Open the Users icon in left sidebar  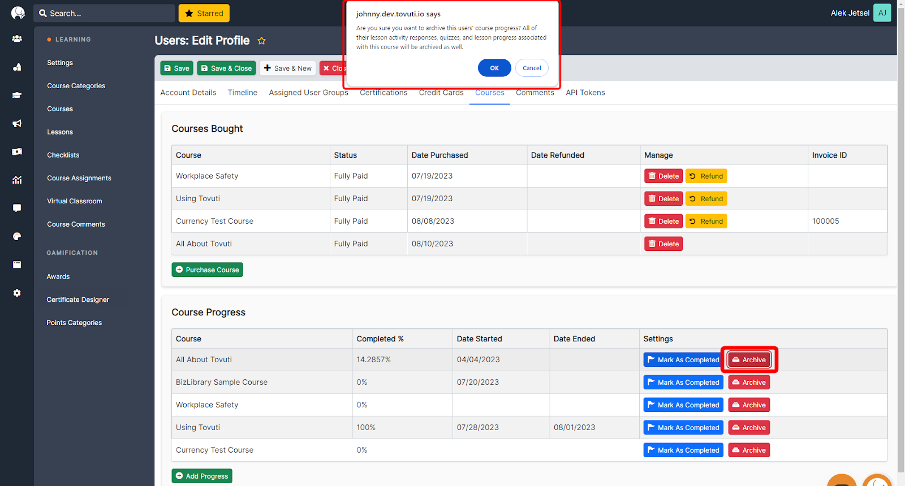coord(17,39)
